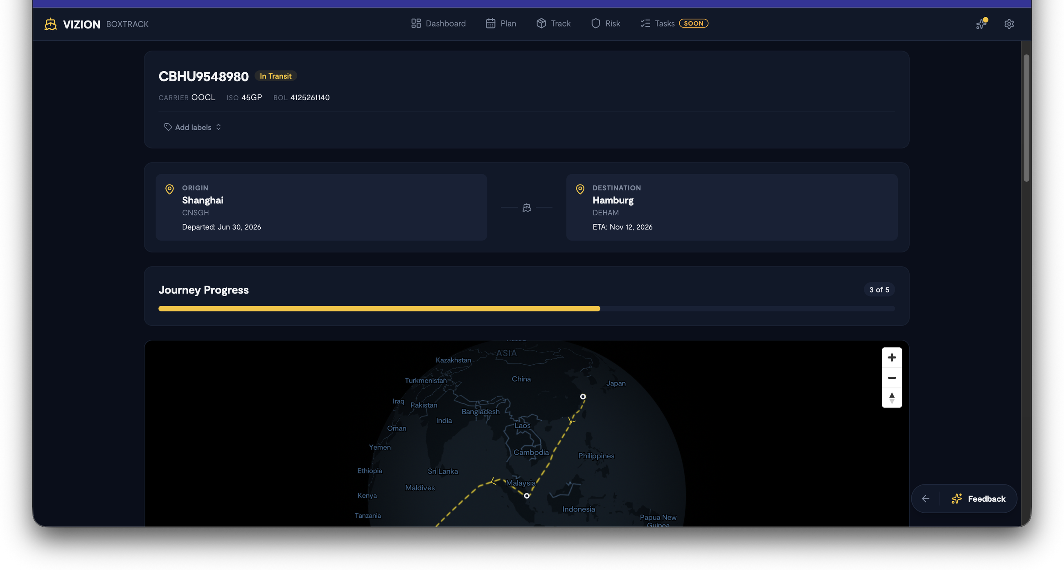Screen dimensions: 1064x570
Task: Select container number CBHU9548980
Action: tap(204, 77)
